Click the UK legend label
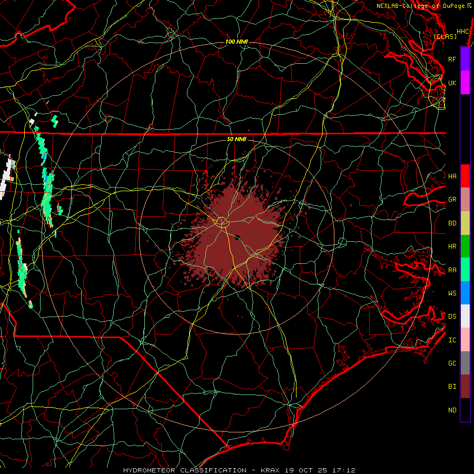The height and width of the screenshot is (474, 474). pos(452,83)
